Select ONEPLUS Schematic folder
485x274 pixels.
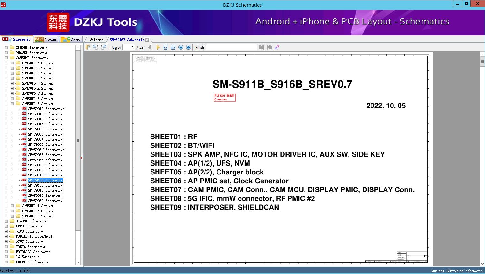point(32,262)
